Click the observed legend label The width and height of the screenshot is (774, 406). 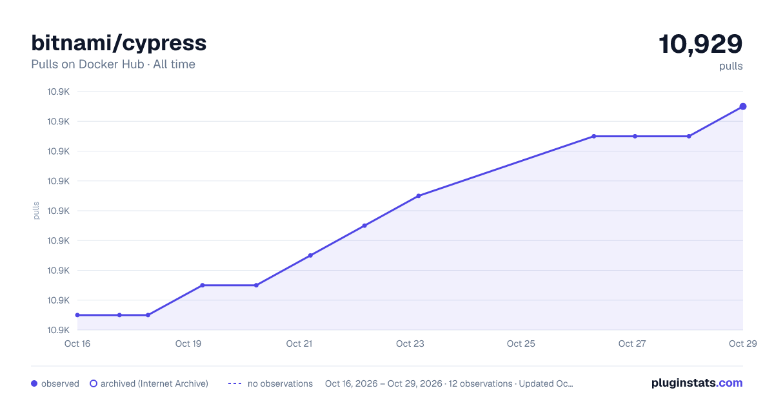60,383
